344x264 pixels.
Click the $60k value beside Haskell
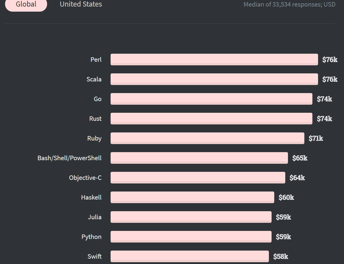point(286,197)
